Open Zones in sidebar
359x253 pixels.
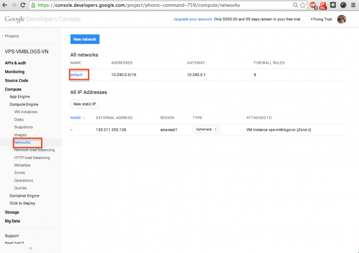(x=20, y=173)
